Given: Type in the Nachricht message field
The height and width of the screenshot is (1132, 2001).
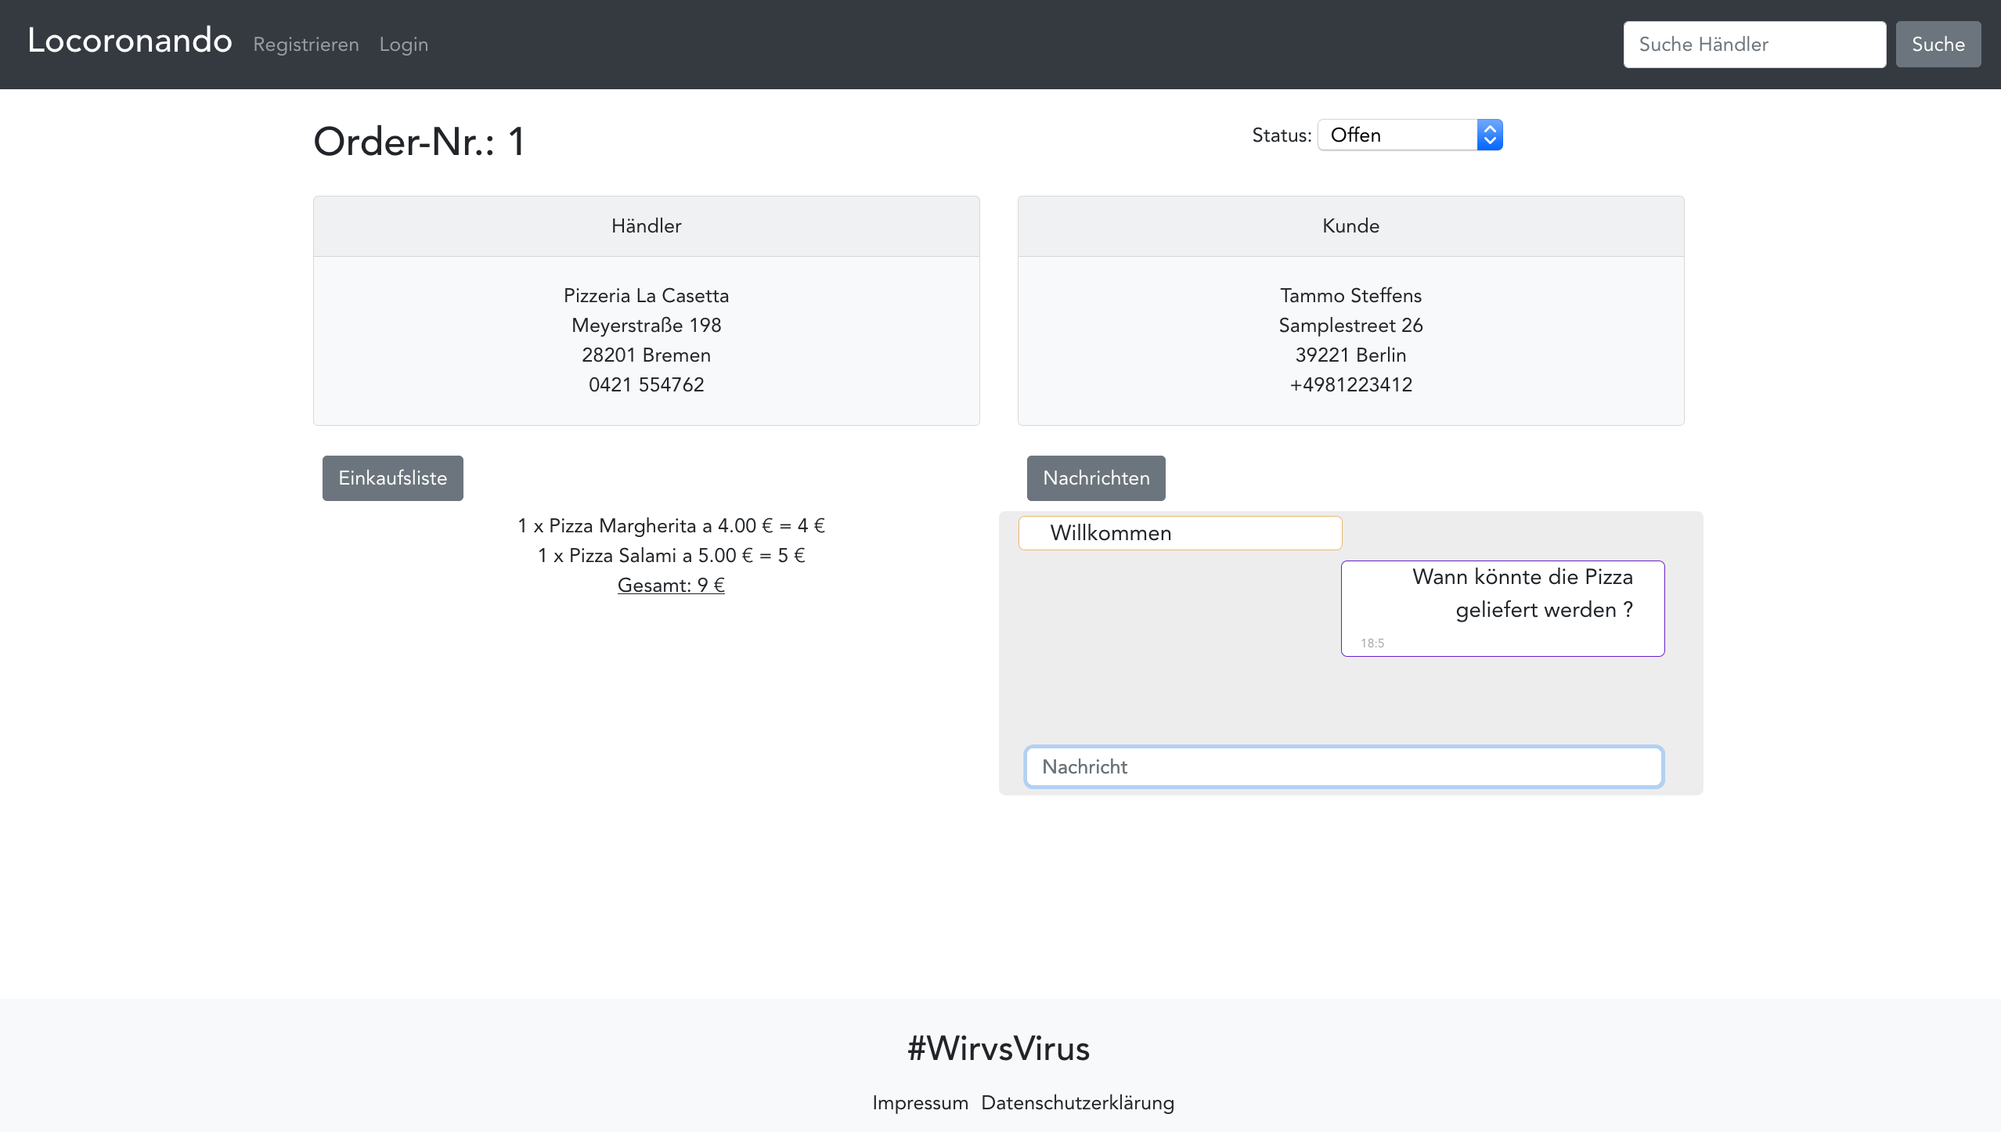Looking at the screenshot, I should 1343,767.
